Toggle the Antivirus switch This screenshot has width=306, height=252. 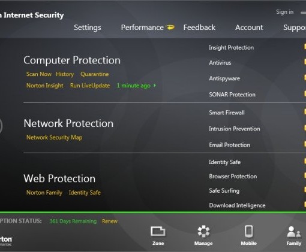(x=305, y=62)
